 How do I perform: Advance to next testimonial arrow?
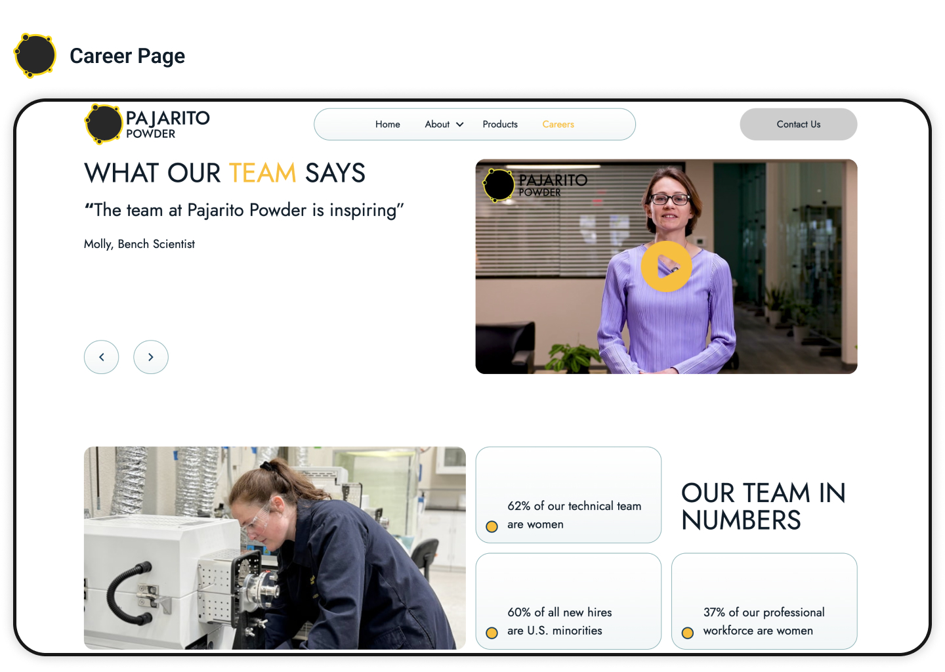[151, 357]
